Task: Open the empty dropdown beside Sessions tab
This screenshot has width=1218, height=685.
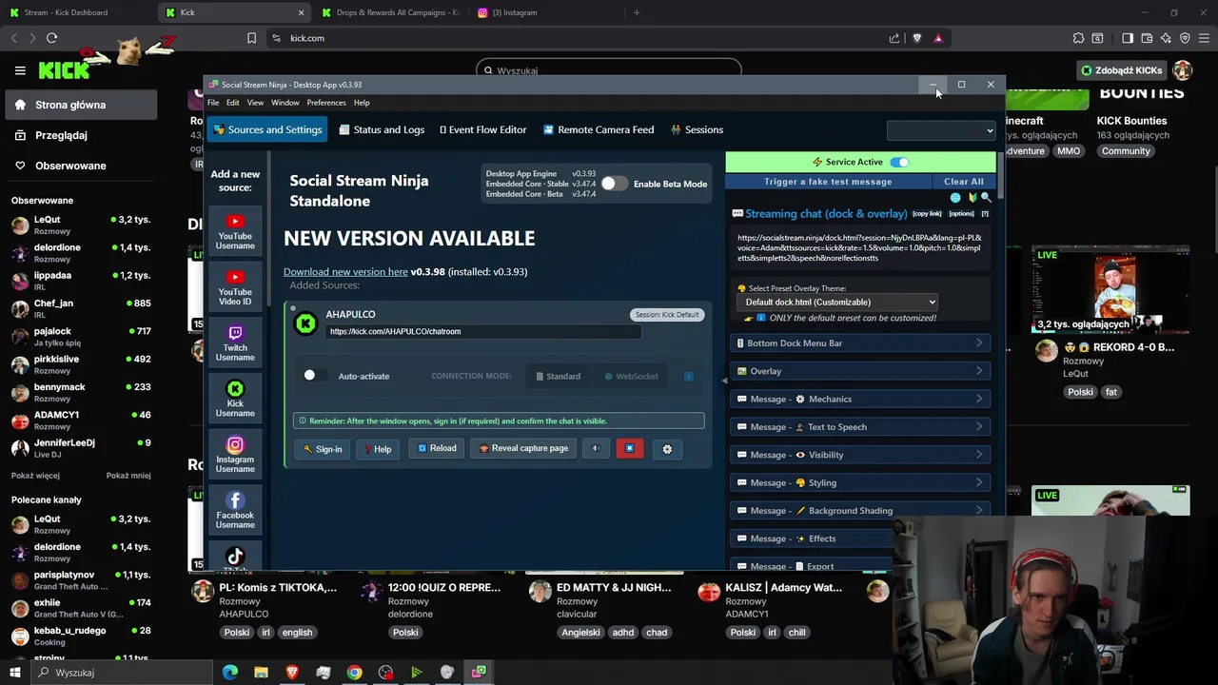Action: (941, 130)
